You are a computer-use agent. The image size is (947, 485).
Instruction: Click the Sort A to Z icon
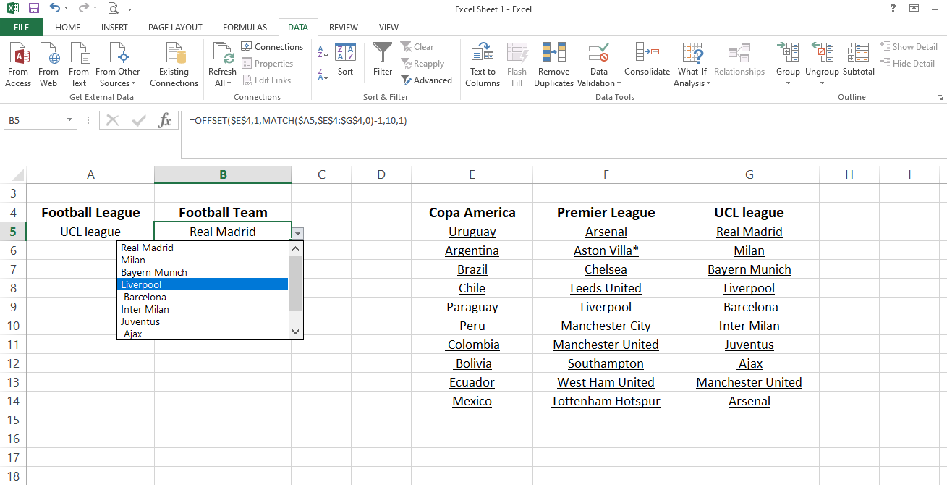pyautogui.click(x=323, y=52)
